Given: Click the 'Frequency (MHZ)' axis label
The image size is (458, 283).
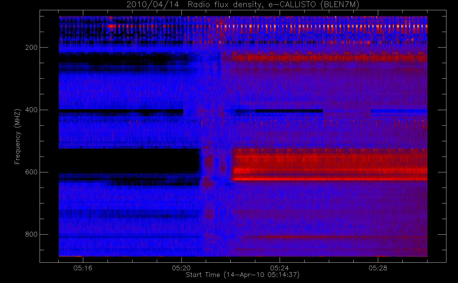Looking at the screenshot, I should [x=18, y=136].
